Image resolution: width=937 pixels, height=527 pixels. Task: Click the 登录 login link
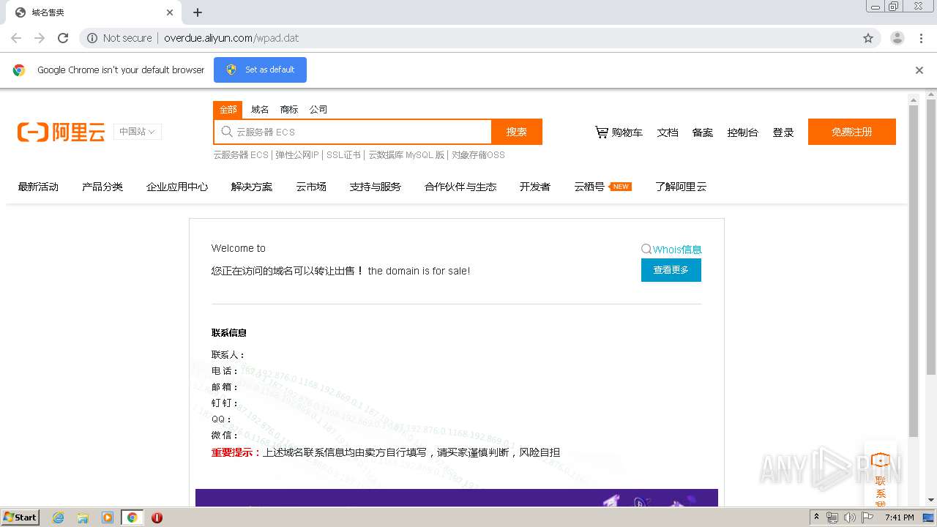click(783, 132)
